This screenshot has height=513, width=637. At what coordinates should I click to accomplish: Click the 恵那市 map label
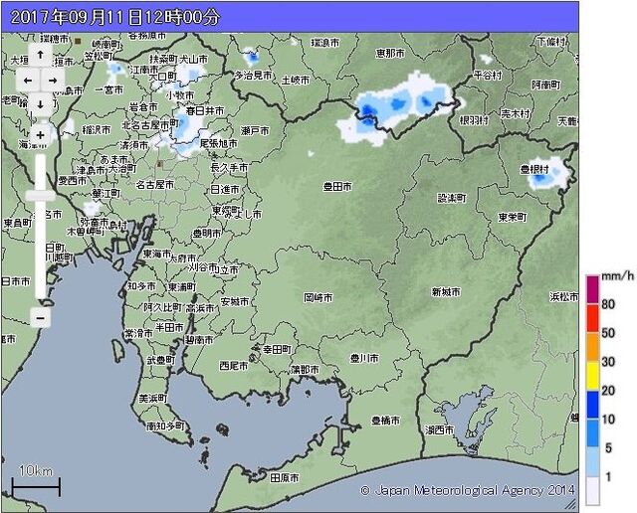click(x=390, y=53)
